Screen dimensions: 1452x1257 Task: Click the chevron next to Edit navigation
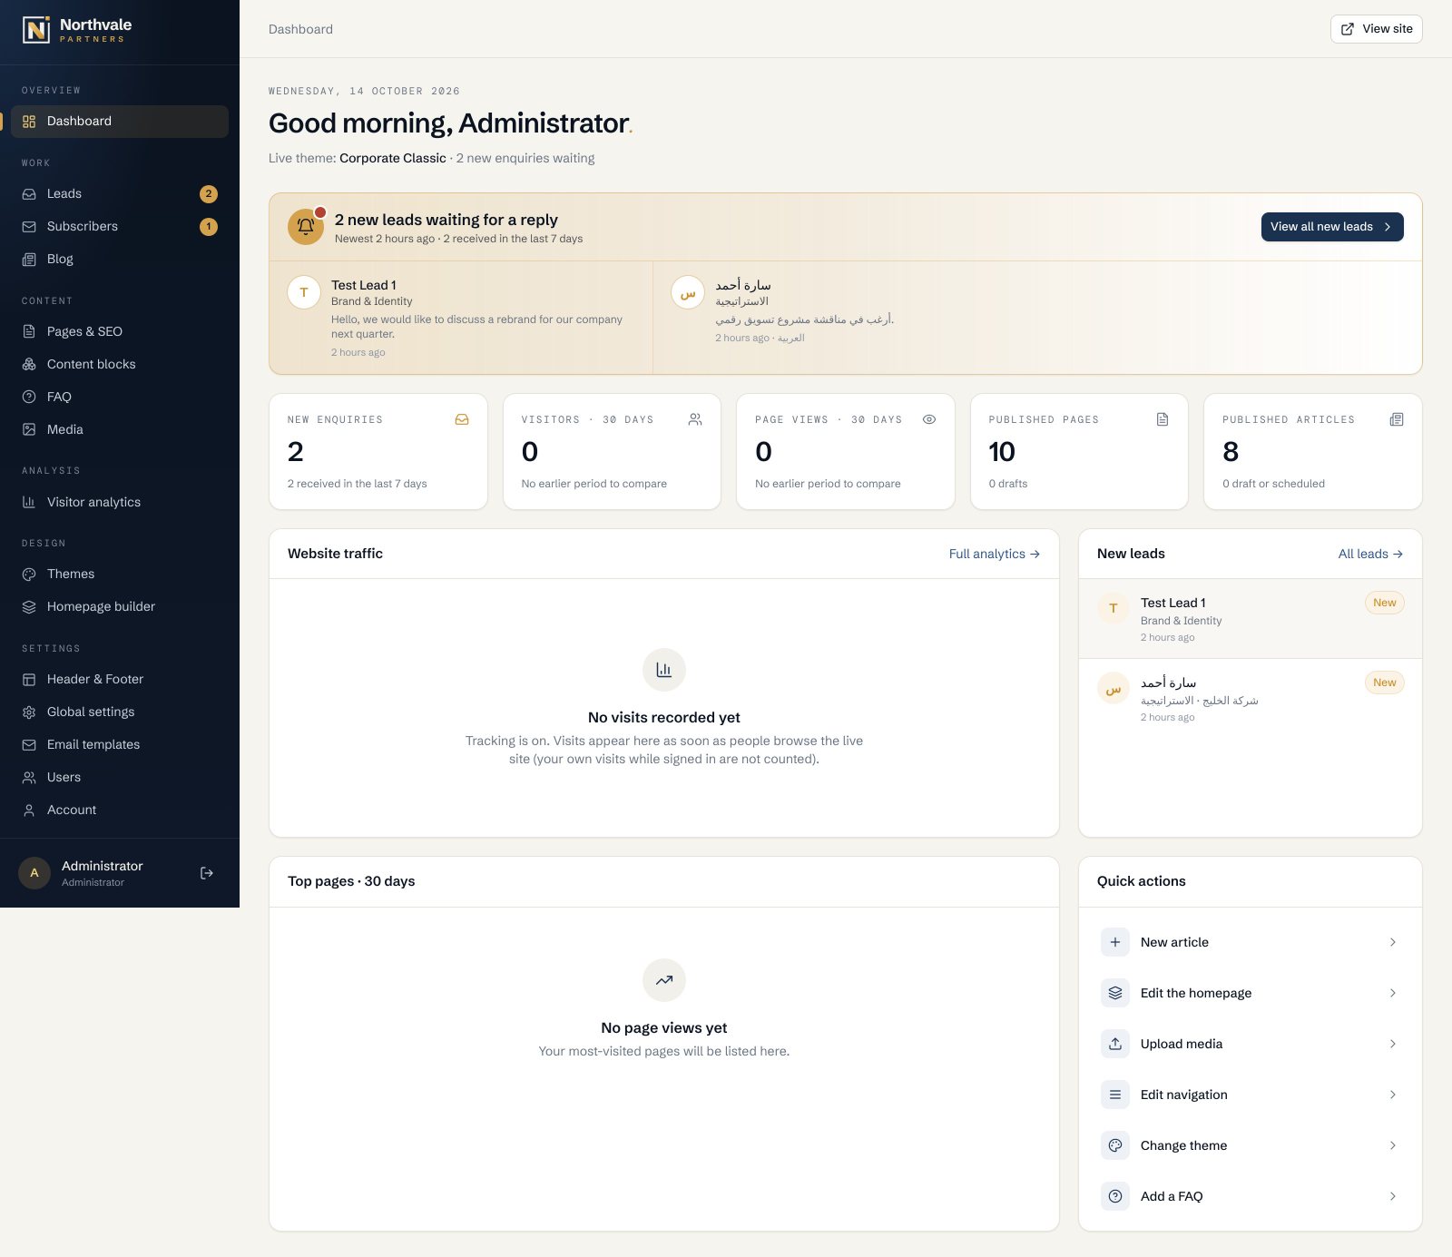(x=1393, y=1095)
